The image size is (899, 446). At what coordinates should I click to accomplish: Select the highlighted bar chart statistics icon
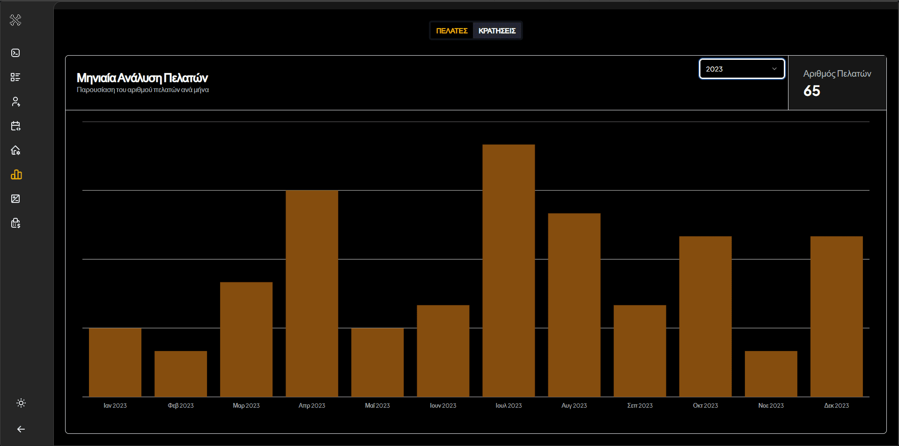(x=16, y=174)
